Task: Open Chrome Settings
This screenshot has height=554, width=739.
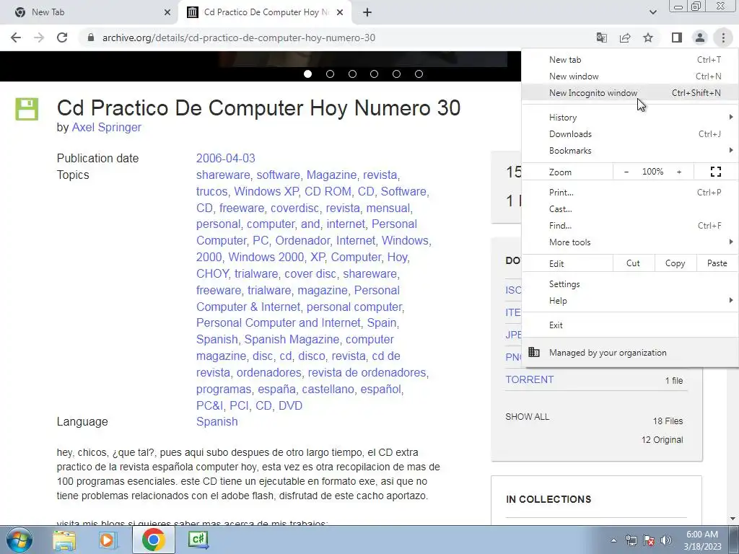Action: click(x=629, y=284)
